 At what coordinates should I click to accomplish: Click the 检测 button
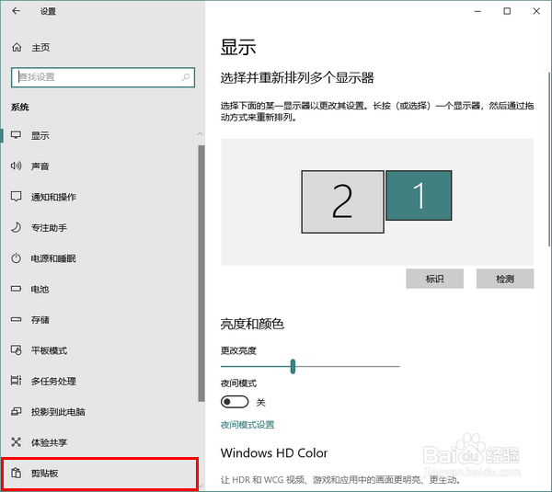coord(505,279)
